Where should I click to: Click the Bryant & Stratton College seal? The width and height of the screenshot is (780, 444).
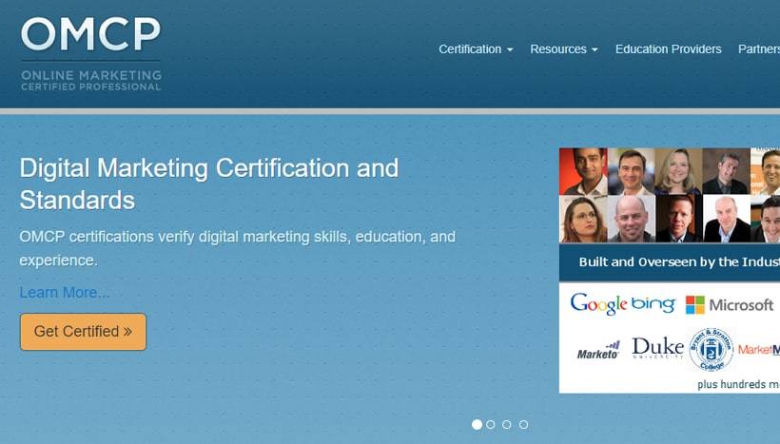pos(711,349)
